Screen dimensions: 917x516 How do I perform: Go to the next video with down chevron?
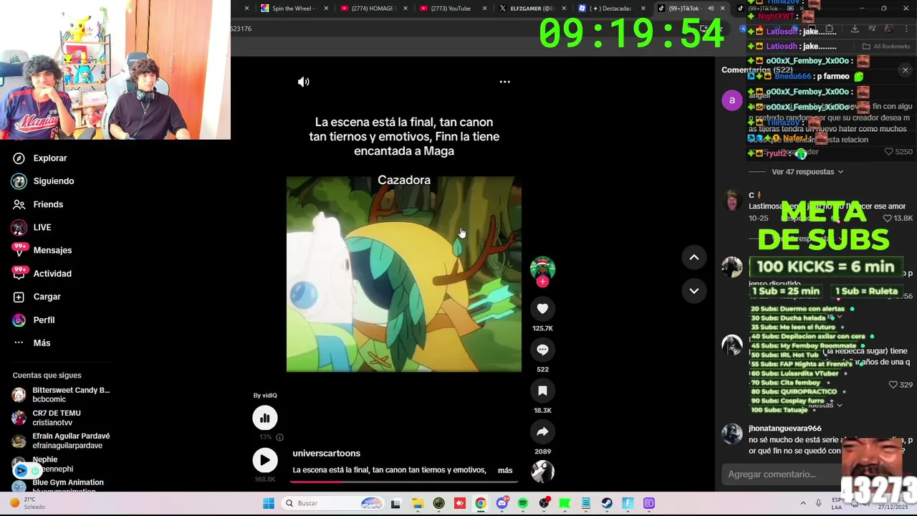pyautogui.click(x=694, y=290)
